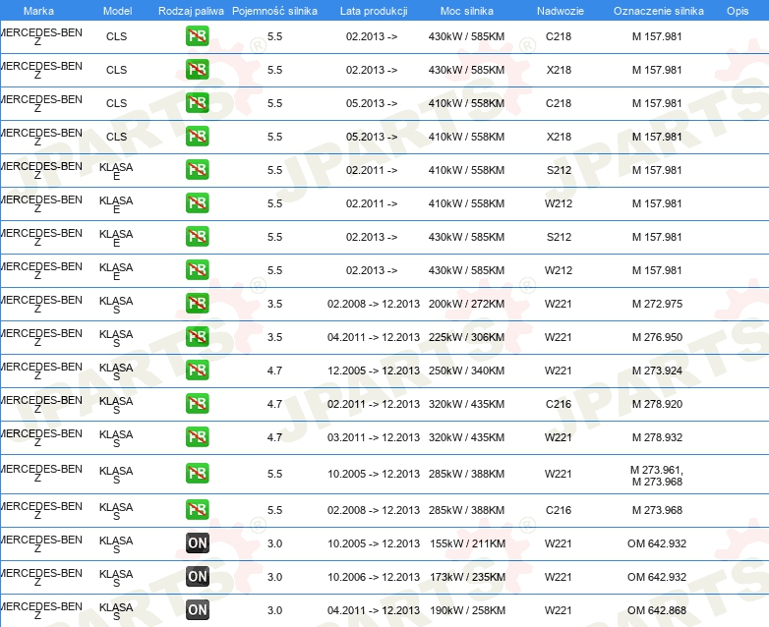Click the Oznaczenie silnika column header
Screen dimensions: 769x627
659,11
